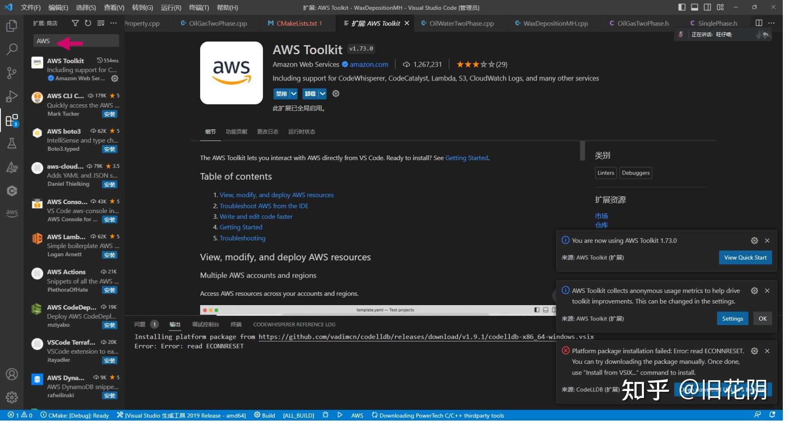Click the Build button in status bar
This screenshot has width=789, height=423.
(264, 415)
